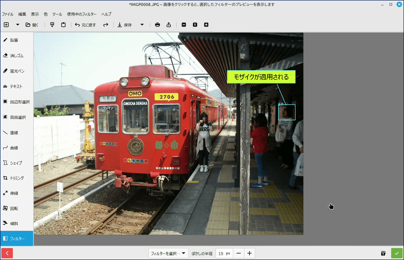Image resolution: width=404 pixels, height=260 pixels.
Task: Expand the save options dropdown arrow
Action: [x=142, y=25]
